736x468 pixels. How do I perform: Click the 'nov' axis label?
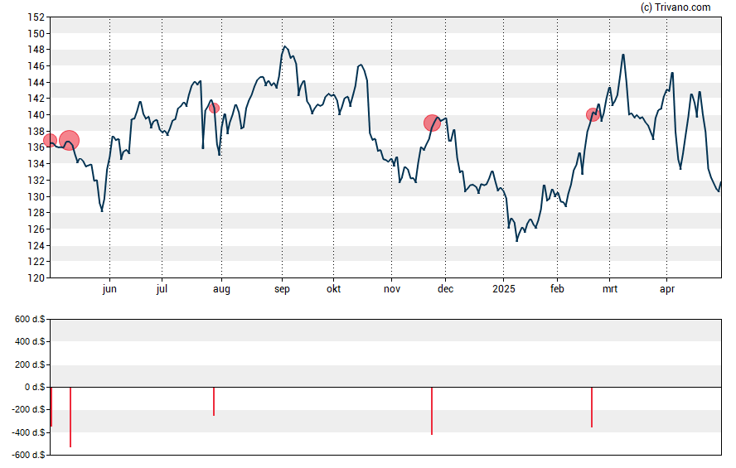click(392, 289)
